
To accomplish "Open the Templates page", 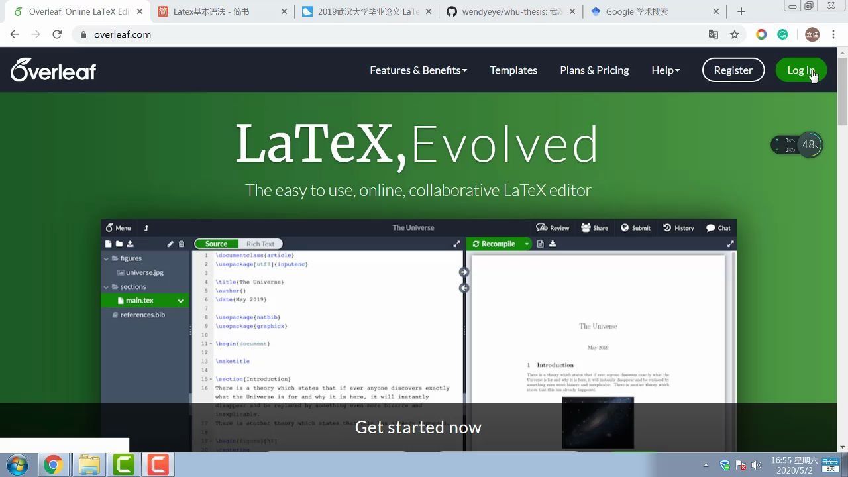I will [513, 70].
